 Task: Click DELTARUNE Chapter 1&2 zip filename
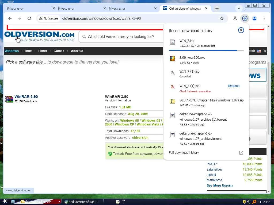211,100
